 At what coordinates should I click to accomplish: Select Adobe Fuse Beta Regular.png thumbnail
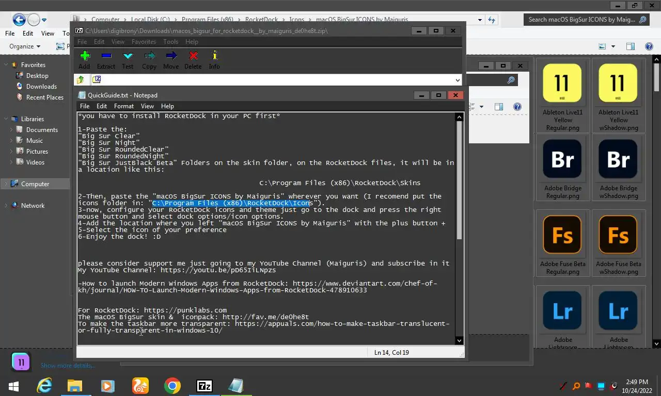[x=563, y=244]
